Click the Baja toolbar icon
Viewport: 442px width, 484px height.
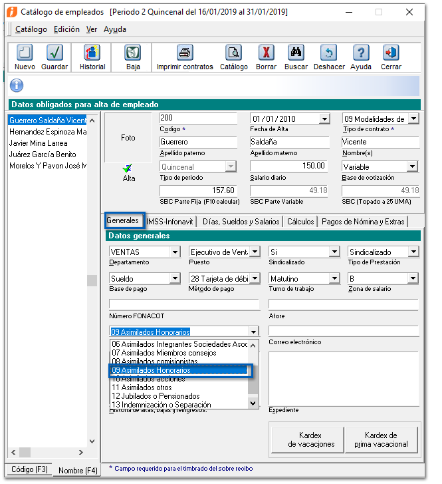tap(133, 53)
